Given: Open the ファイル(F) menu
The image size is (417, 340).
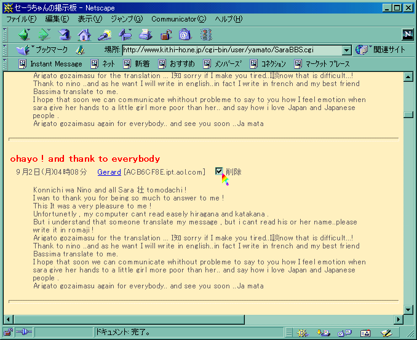Looking at the screenshot, I should point(21,19).
